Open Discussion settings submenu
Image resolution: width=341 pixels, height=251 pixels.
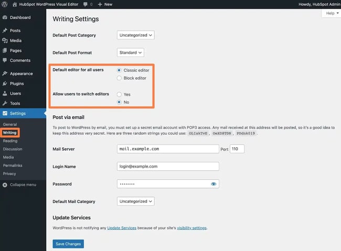13,149
